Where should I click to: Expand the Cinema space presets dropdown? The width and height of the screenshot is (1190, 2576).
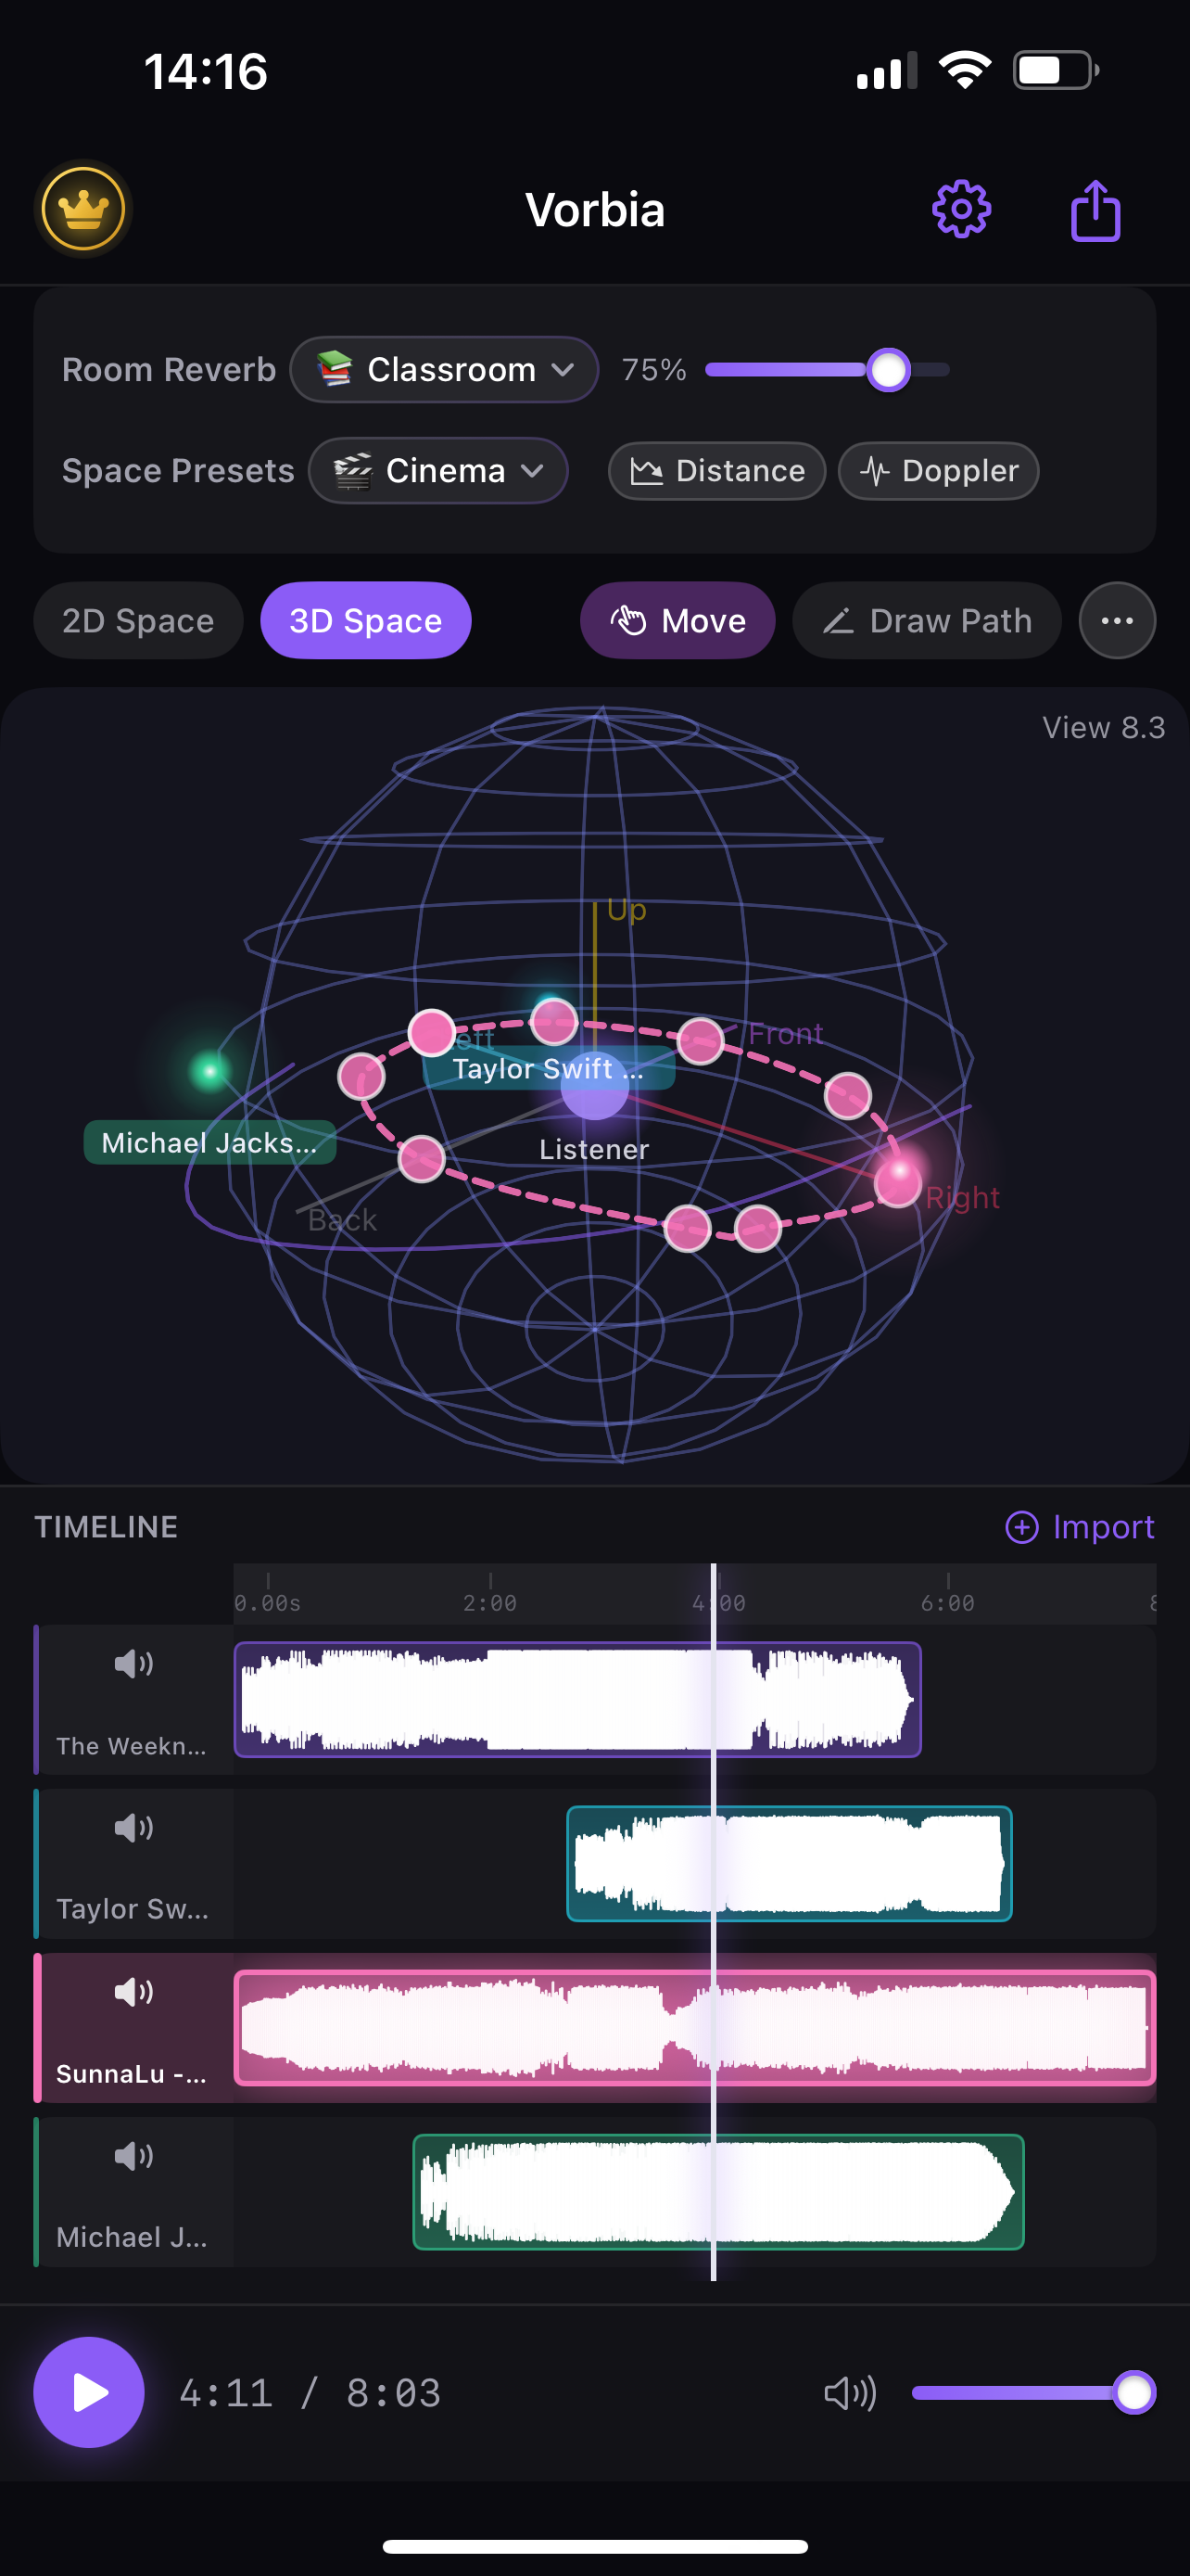[437, 470]
